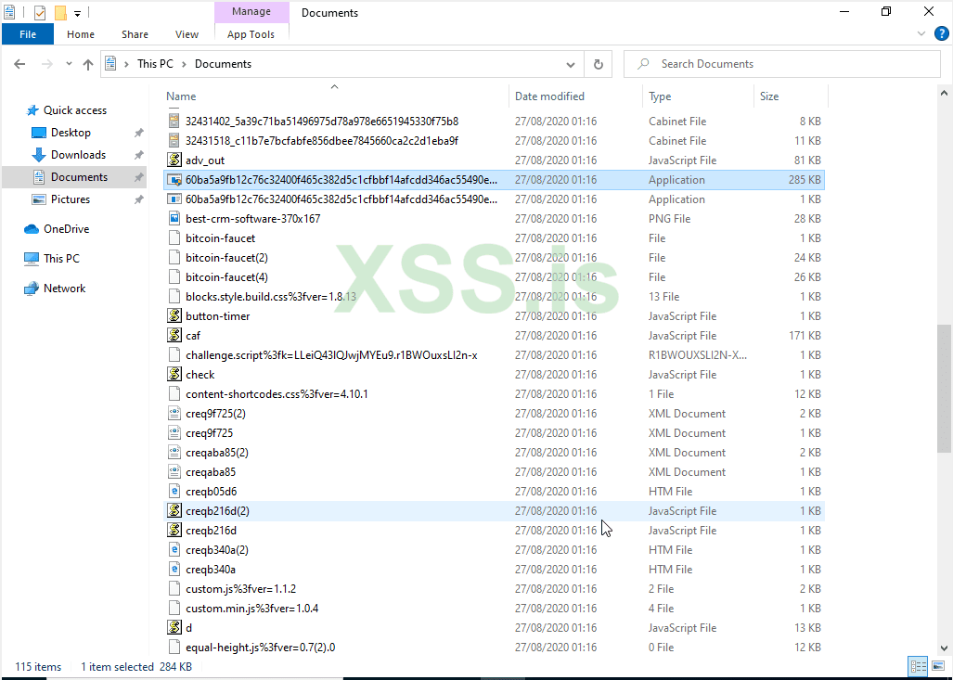Open the address bar history dropdown
This screenshot has height=680, width=953.
[570, 63]
